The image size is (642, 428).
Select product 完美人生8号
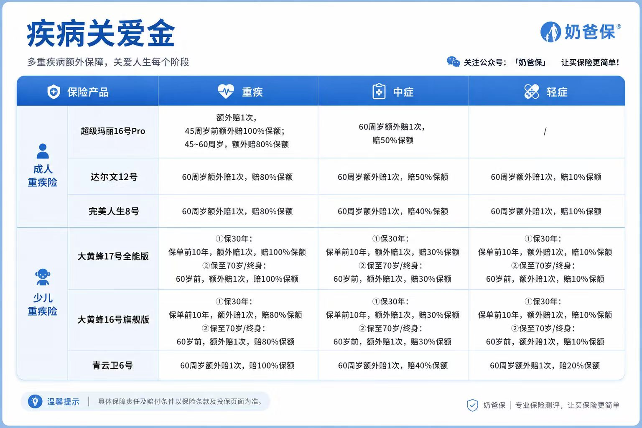(114, 211)
